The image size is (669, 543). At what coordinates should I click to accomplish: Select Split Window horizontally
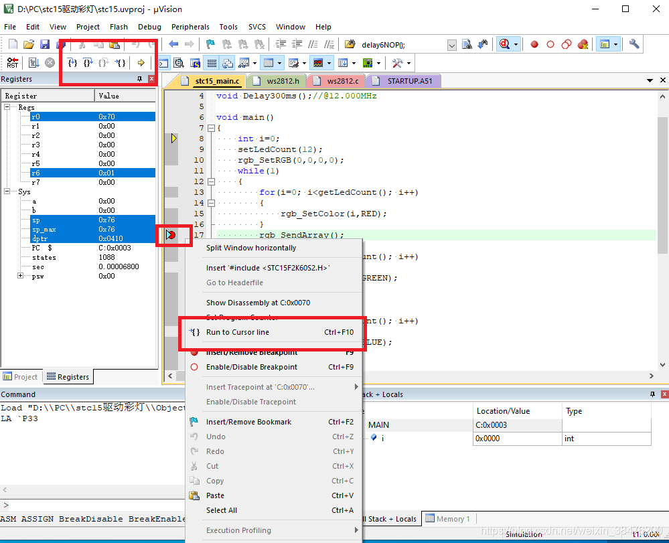coord(273,248)
